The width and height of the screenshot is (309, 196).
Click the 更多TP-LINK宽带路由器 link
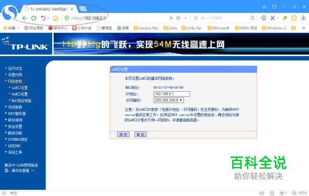coord(21,168)
